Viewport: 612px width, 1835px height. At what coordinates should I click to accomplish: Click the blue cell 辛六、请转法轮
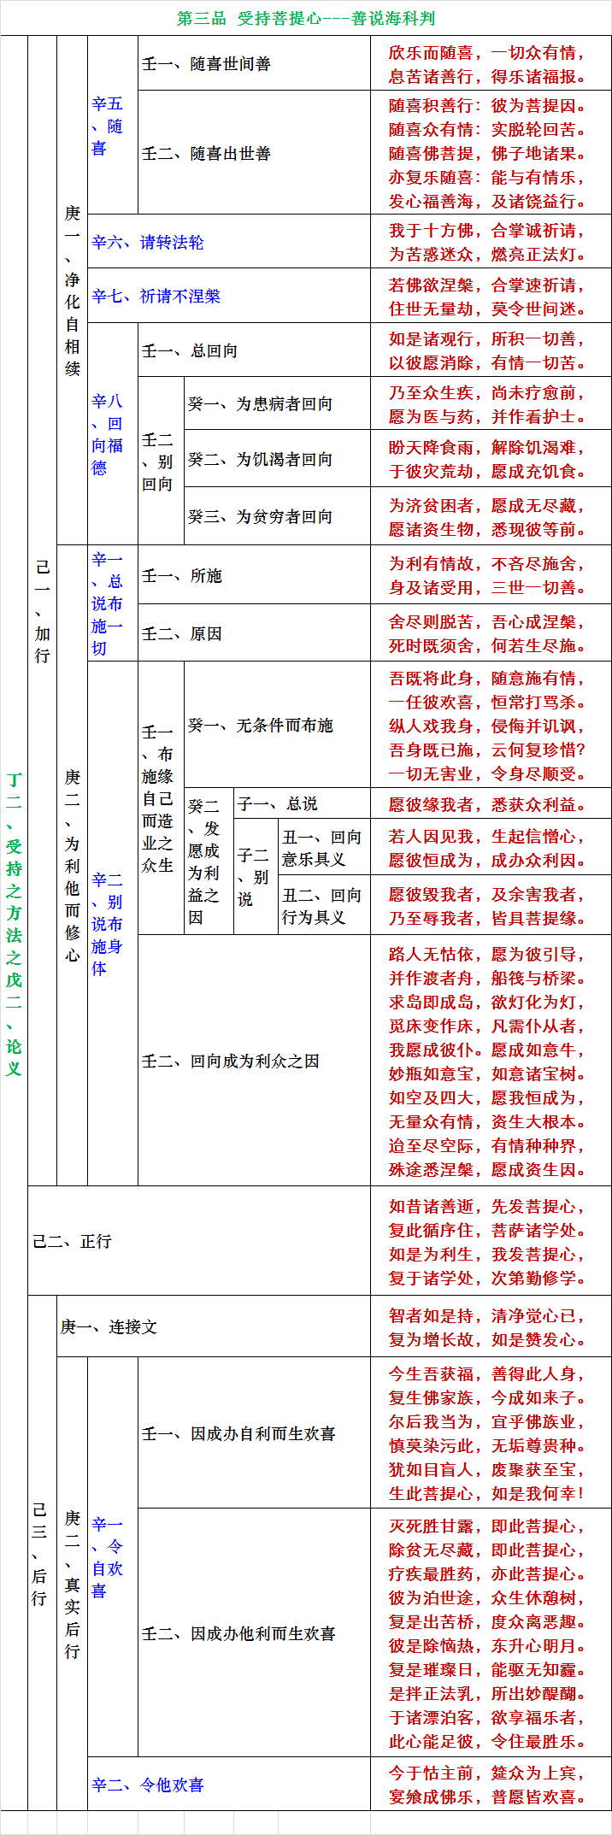click(228, 242)
